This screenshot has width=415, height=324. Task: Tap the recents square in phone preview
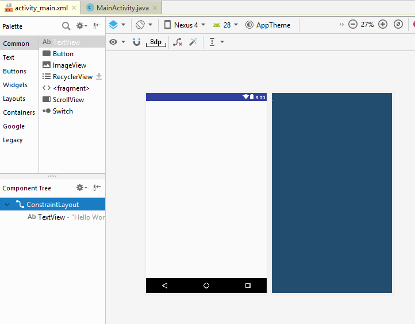click(248, 286)
